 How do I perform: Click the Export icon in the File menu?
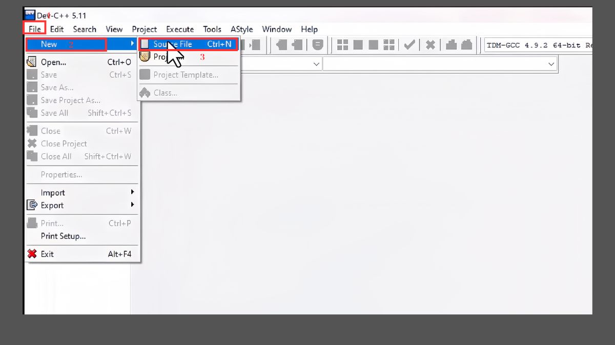[x=32, y=205]
